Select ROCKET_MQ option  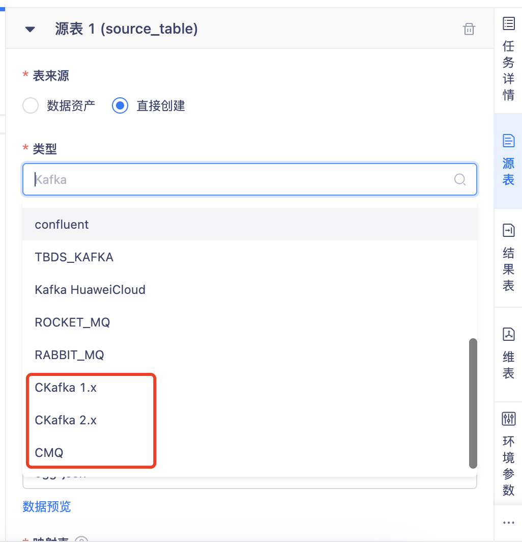[x=250, y=322]
